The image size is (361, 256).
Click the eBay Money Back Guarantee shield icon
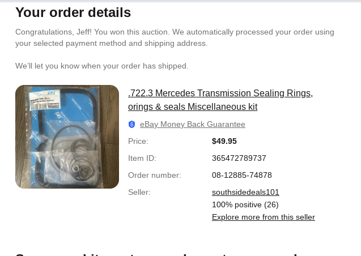(x=132, y=125)
